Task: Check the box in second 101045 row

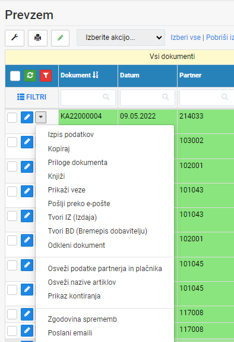Action: (x=12, y=290)
